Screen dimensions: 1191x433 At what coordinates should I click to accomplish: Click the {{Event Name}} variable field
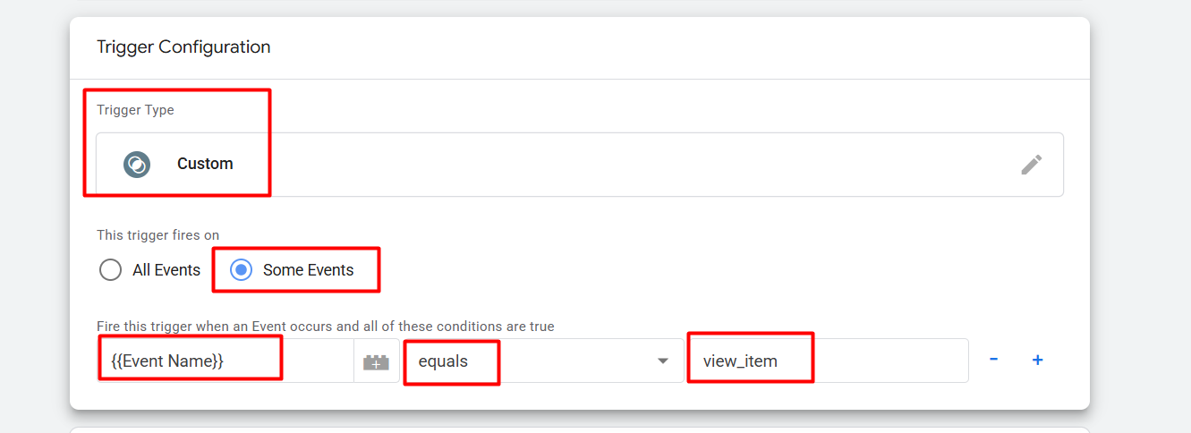click(224, 361)
